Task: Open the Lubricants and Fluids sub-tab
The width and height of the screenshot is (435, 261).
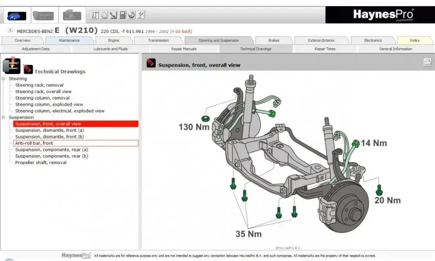Action: [x=110, y=49]
